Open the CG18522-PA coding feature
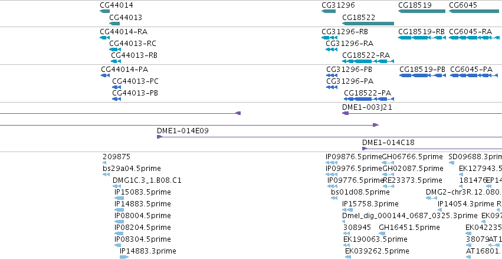The image size is (502, 260). [369, 99]
